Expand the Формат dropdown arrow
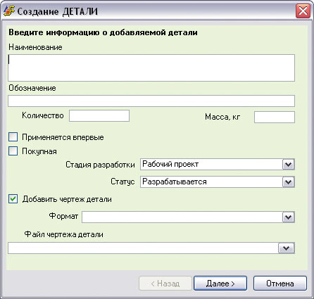 tap(288, 217)
